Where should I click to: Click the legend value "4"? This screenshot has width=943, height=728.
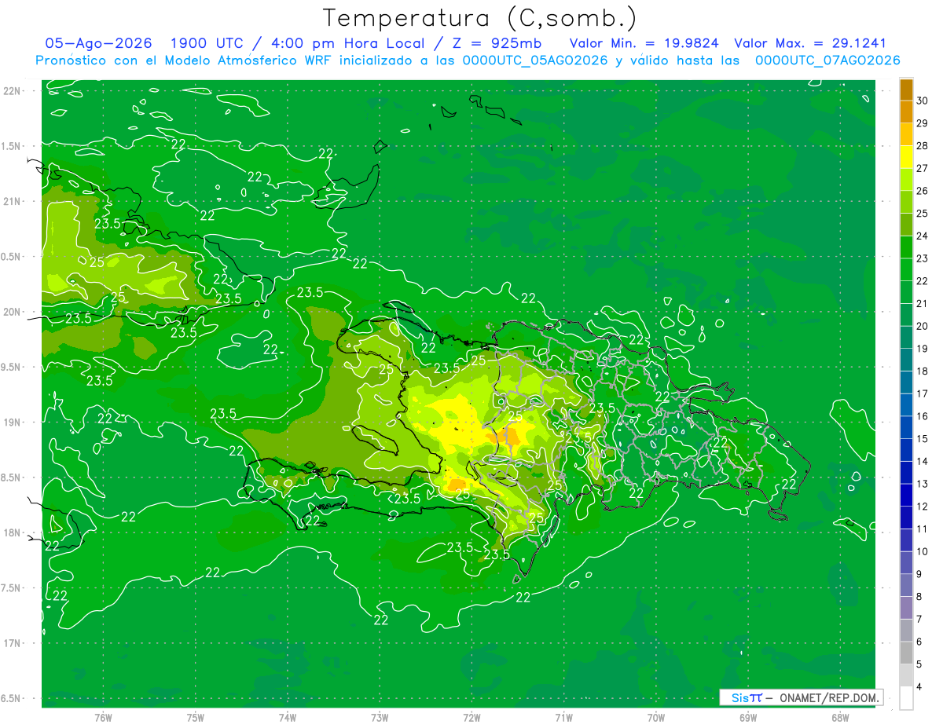click(919, 687)
